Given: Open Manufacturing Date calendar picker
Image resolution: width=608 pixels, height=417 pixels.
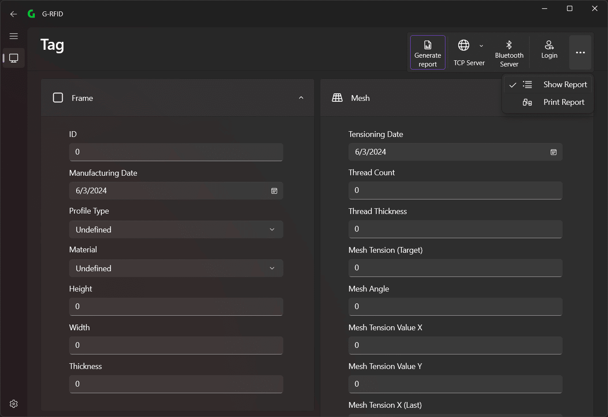Looking at the screenshot, I should [x=274, y=191].
